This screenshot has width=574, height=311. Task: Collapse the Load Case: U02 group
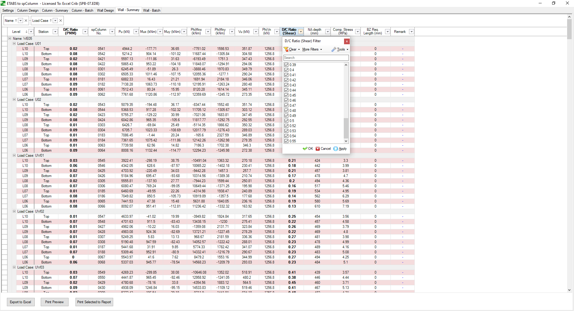coord(14,100)
